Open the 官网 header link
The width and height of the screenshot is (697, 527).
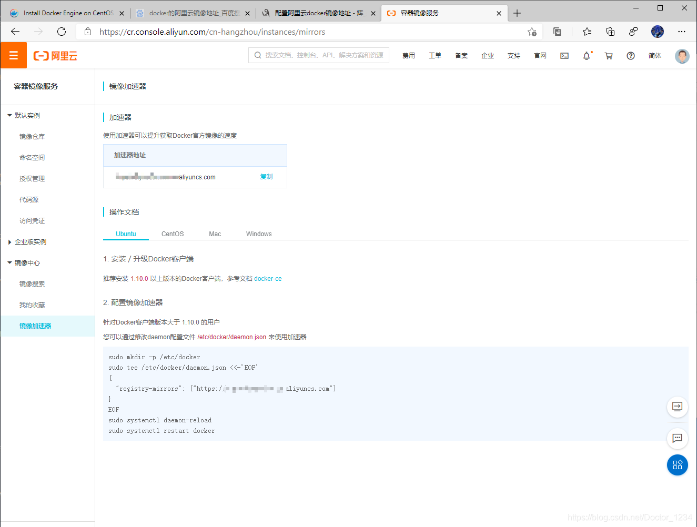540,56
